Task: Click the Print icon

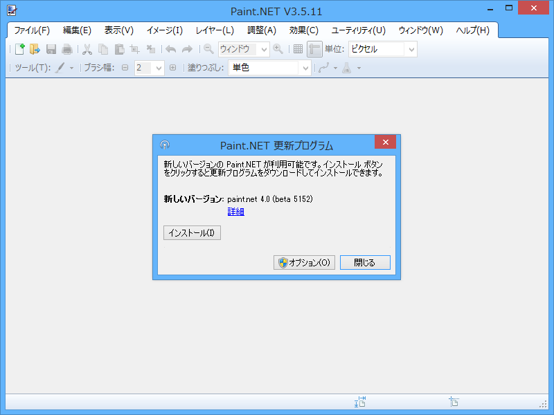Action: tap(67, 49)
